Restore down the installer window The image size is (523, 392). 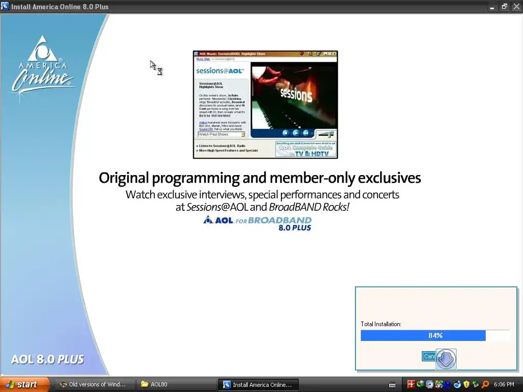pos(504,7)
